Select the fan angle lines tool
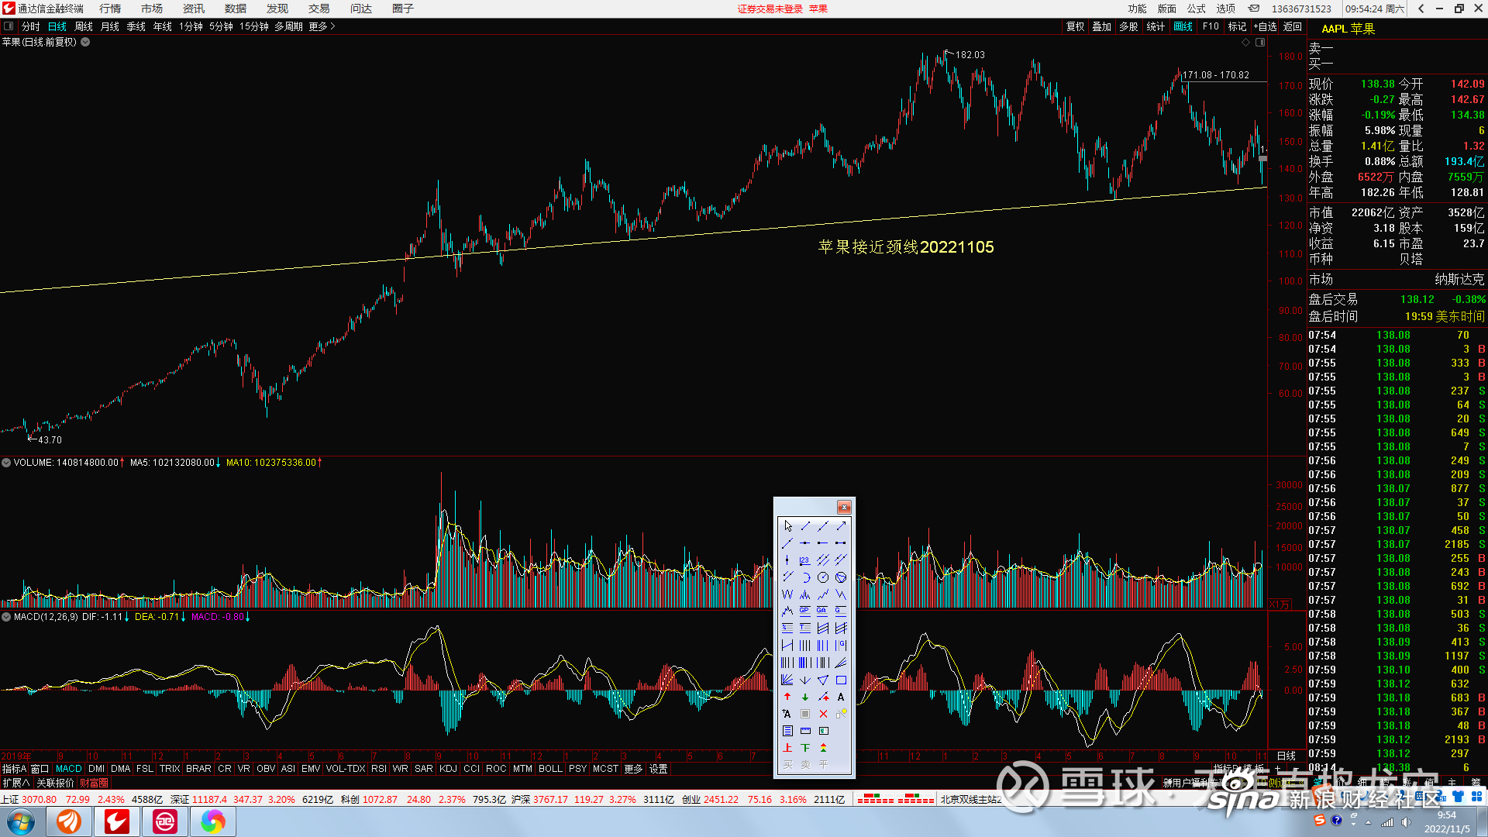 (841, 663)
